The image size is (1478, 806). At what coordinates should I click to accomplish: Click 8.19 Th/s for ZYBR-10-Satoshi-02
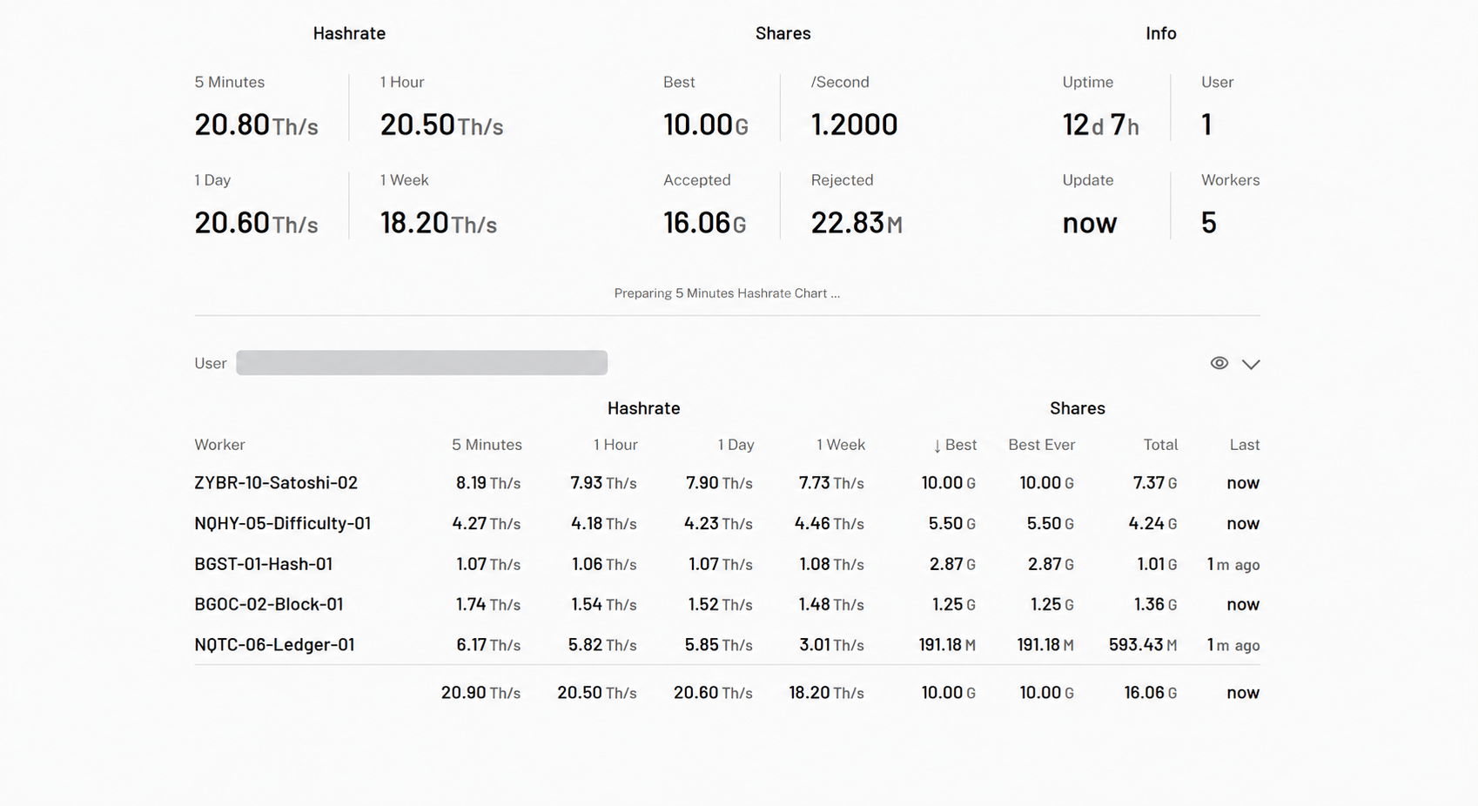point(488,483)
